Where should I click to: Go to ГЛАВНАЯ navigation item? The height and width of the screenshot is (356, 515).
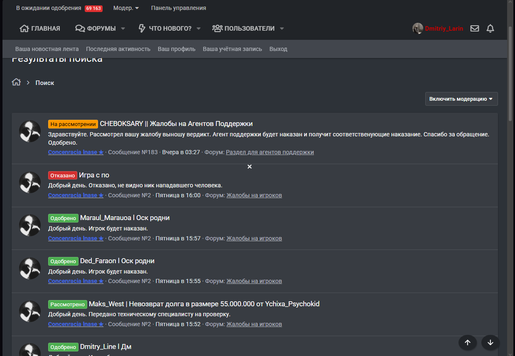point(40,29)
